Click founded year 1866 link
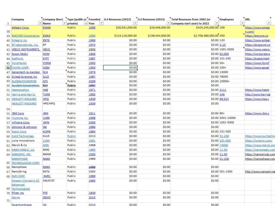Image resolution: width=275 pixels, height=206 pixels. coord(92,54)
